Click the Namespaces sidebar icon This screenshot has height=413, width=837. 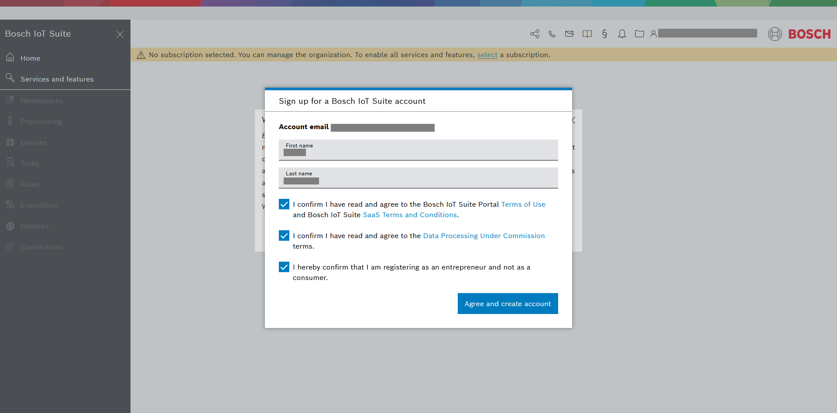click(10, 100)
